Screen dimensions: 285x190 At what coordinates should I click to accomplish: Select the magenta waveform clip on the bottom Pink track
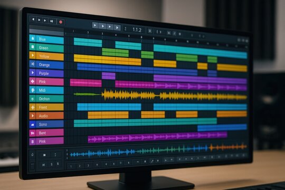click(x=157, y=137)
